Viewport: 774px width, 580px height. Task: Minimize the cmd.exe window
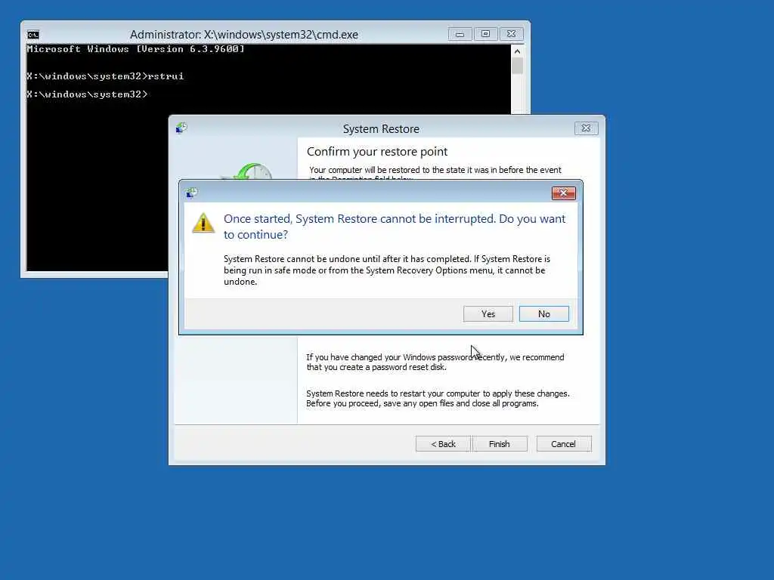[460, 34]
